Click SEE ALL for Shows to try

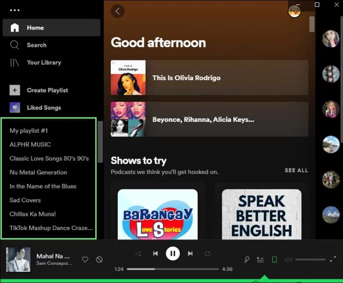pyautogui.click(x=296, y=170)
